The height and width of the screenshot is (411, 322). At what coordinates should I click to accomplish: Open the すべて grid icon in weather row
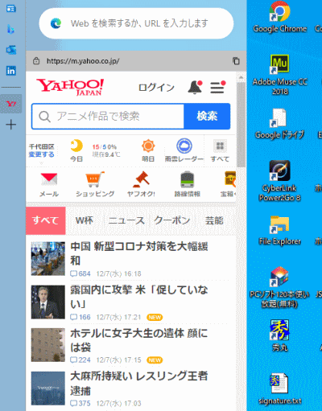pos(220,146)
